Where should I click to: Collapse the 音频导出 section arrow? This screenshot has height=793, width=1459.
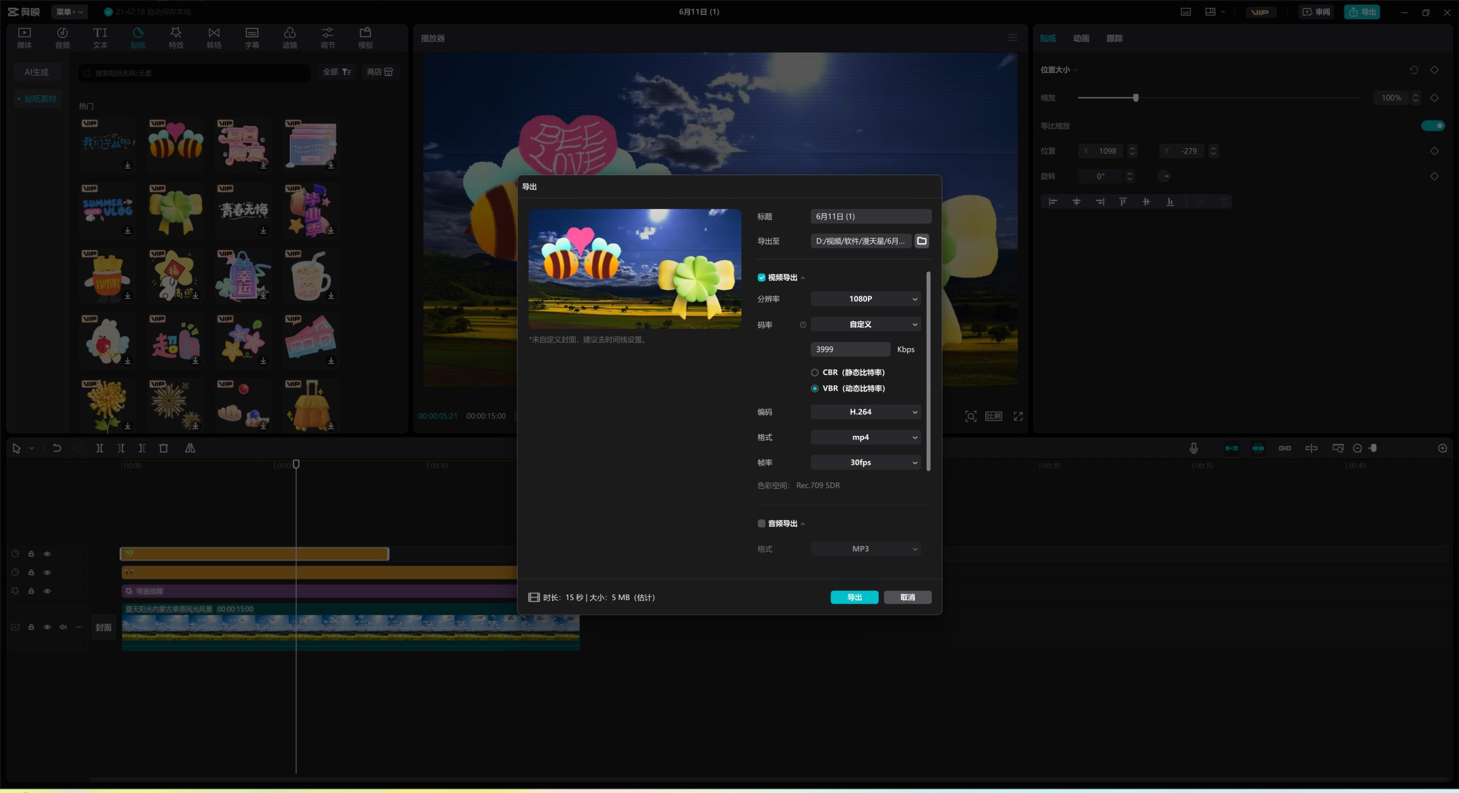coord(803,524)
